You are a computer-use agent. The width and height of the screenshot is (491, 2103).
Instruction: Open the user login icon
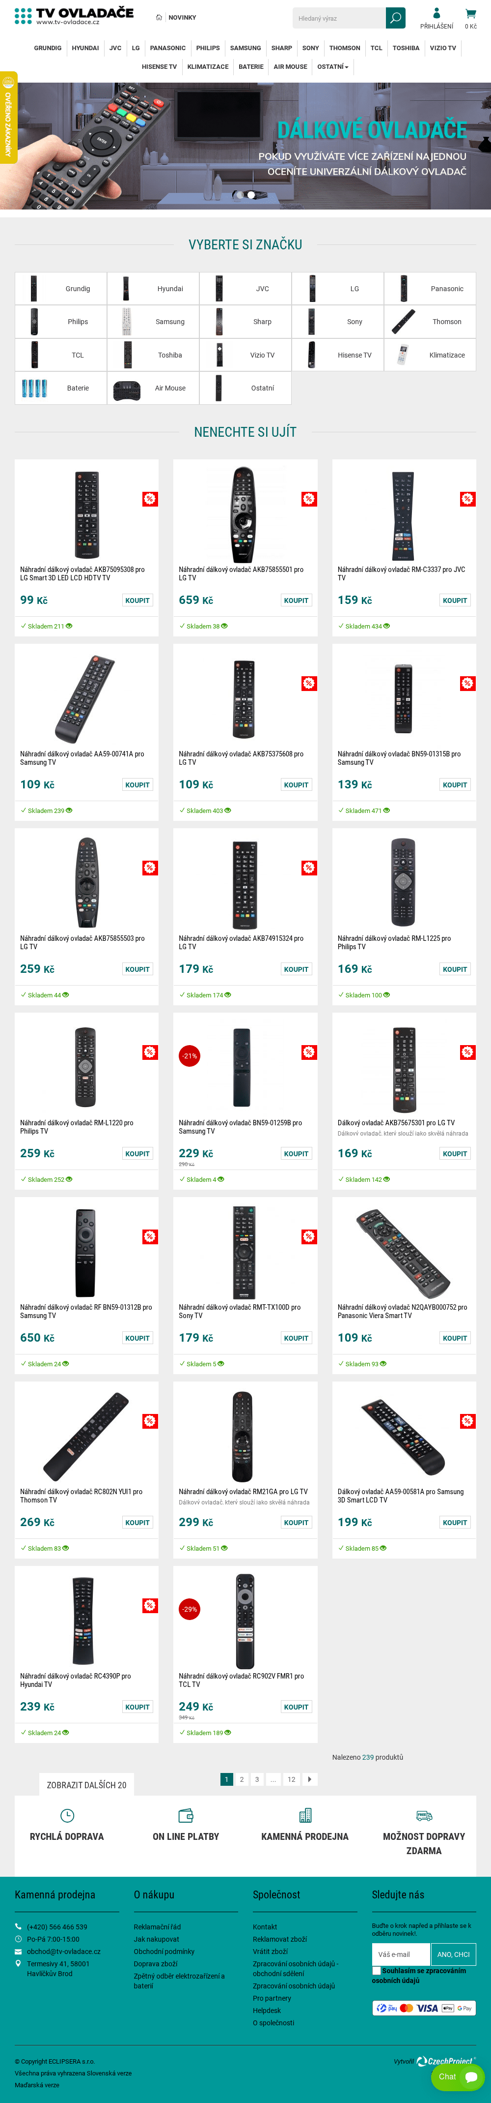(x=436, y=13)
